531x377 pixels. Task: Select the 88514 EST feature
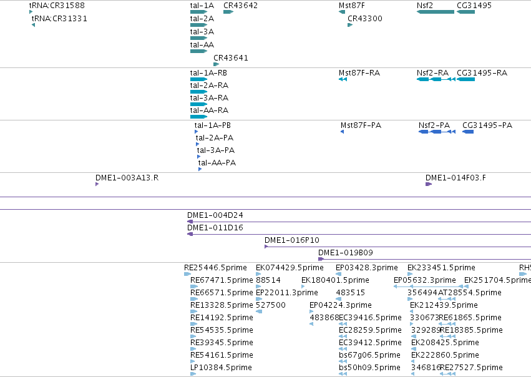(x=258, y=286)
